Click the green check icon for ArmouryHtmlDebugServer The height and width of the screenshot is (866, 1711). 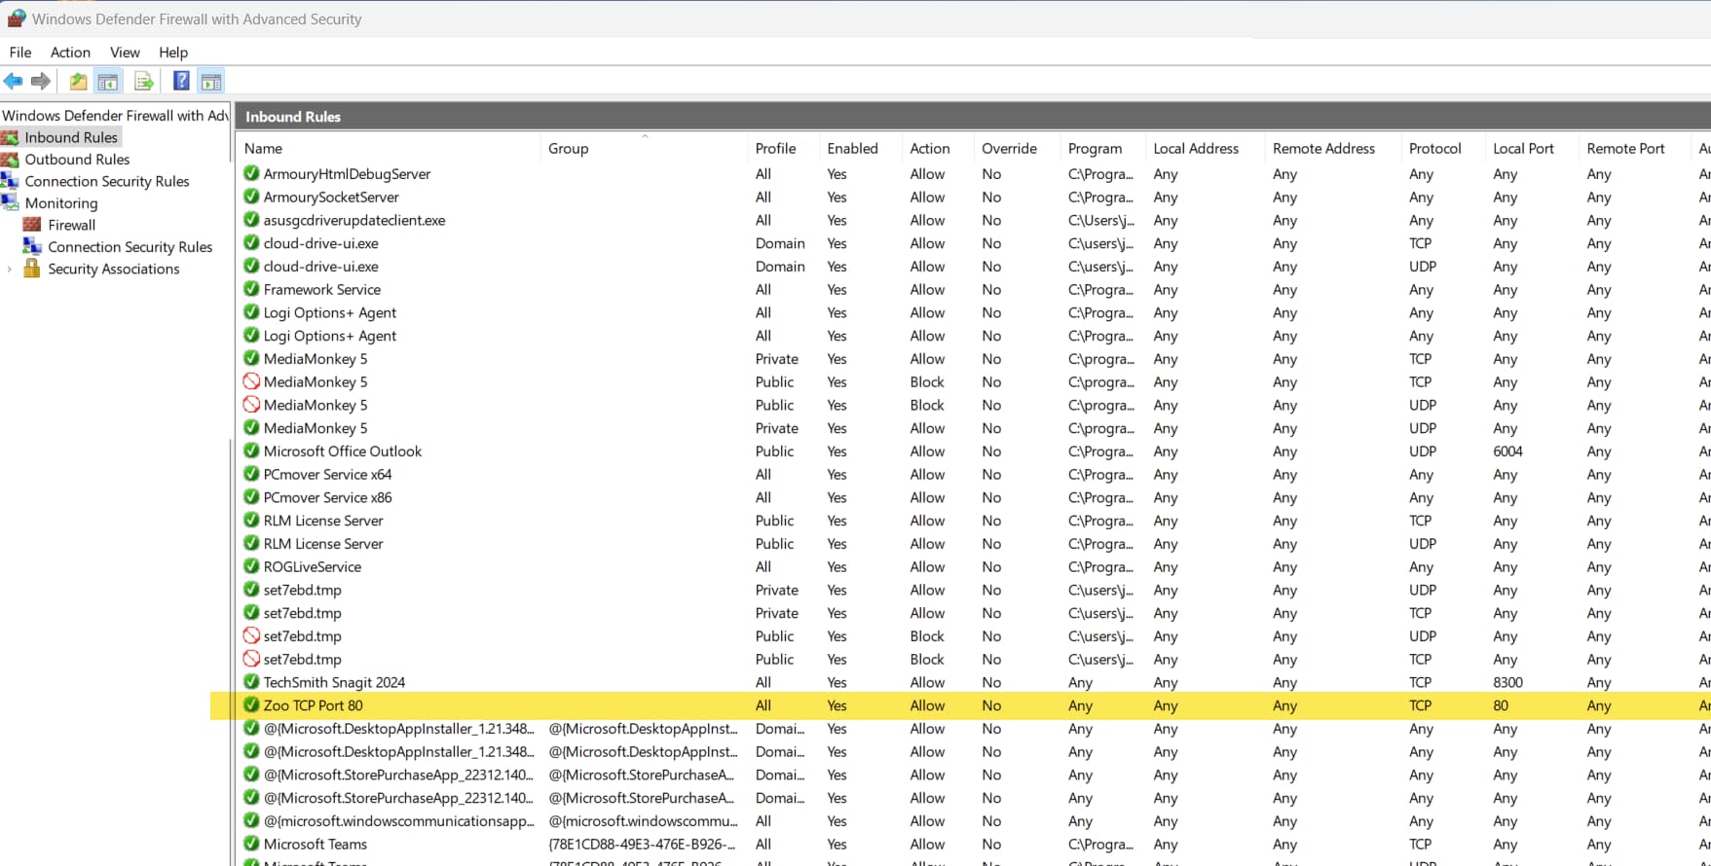(251, 173)
